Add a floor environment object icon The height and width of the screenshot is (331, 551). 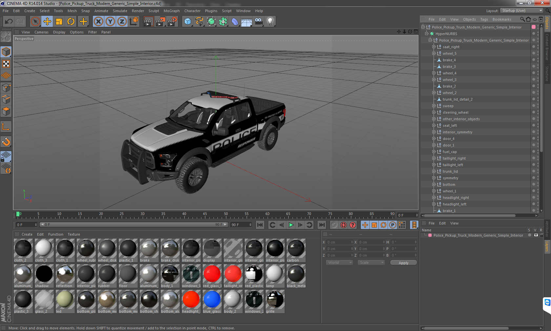pos(247,22)
